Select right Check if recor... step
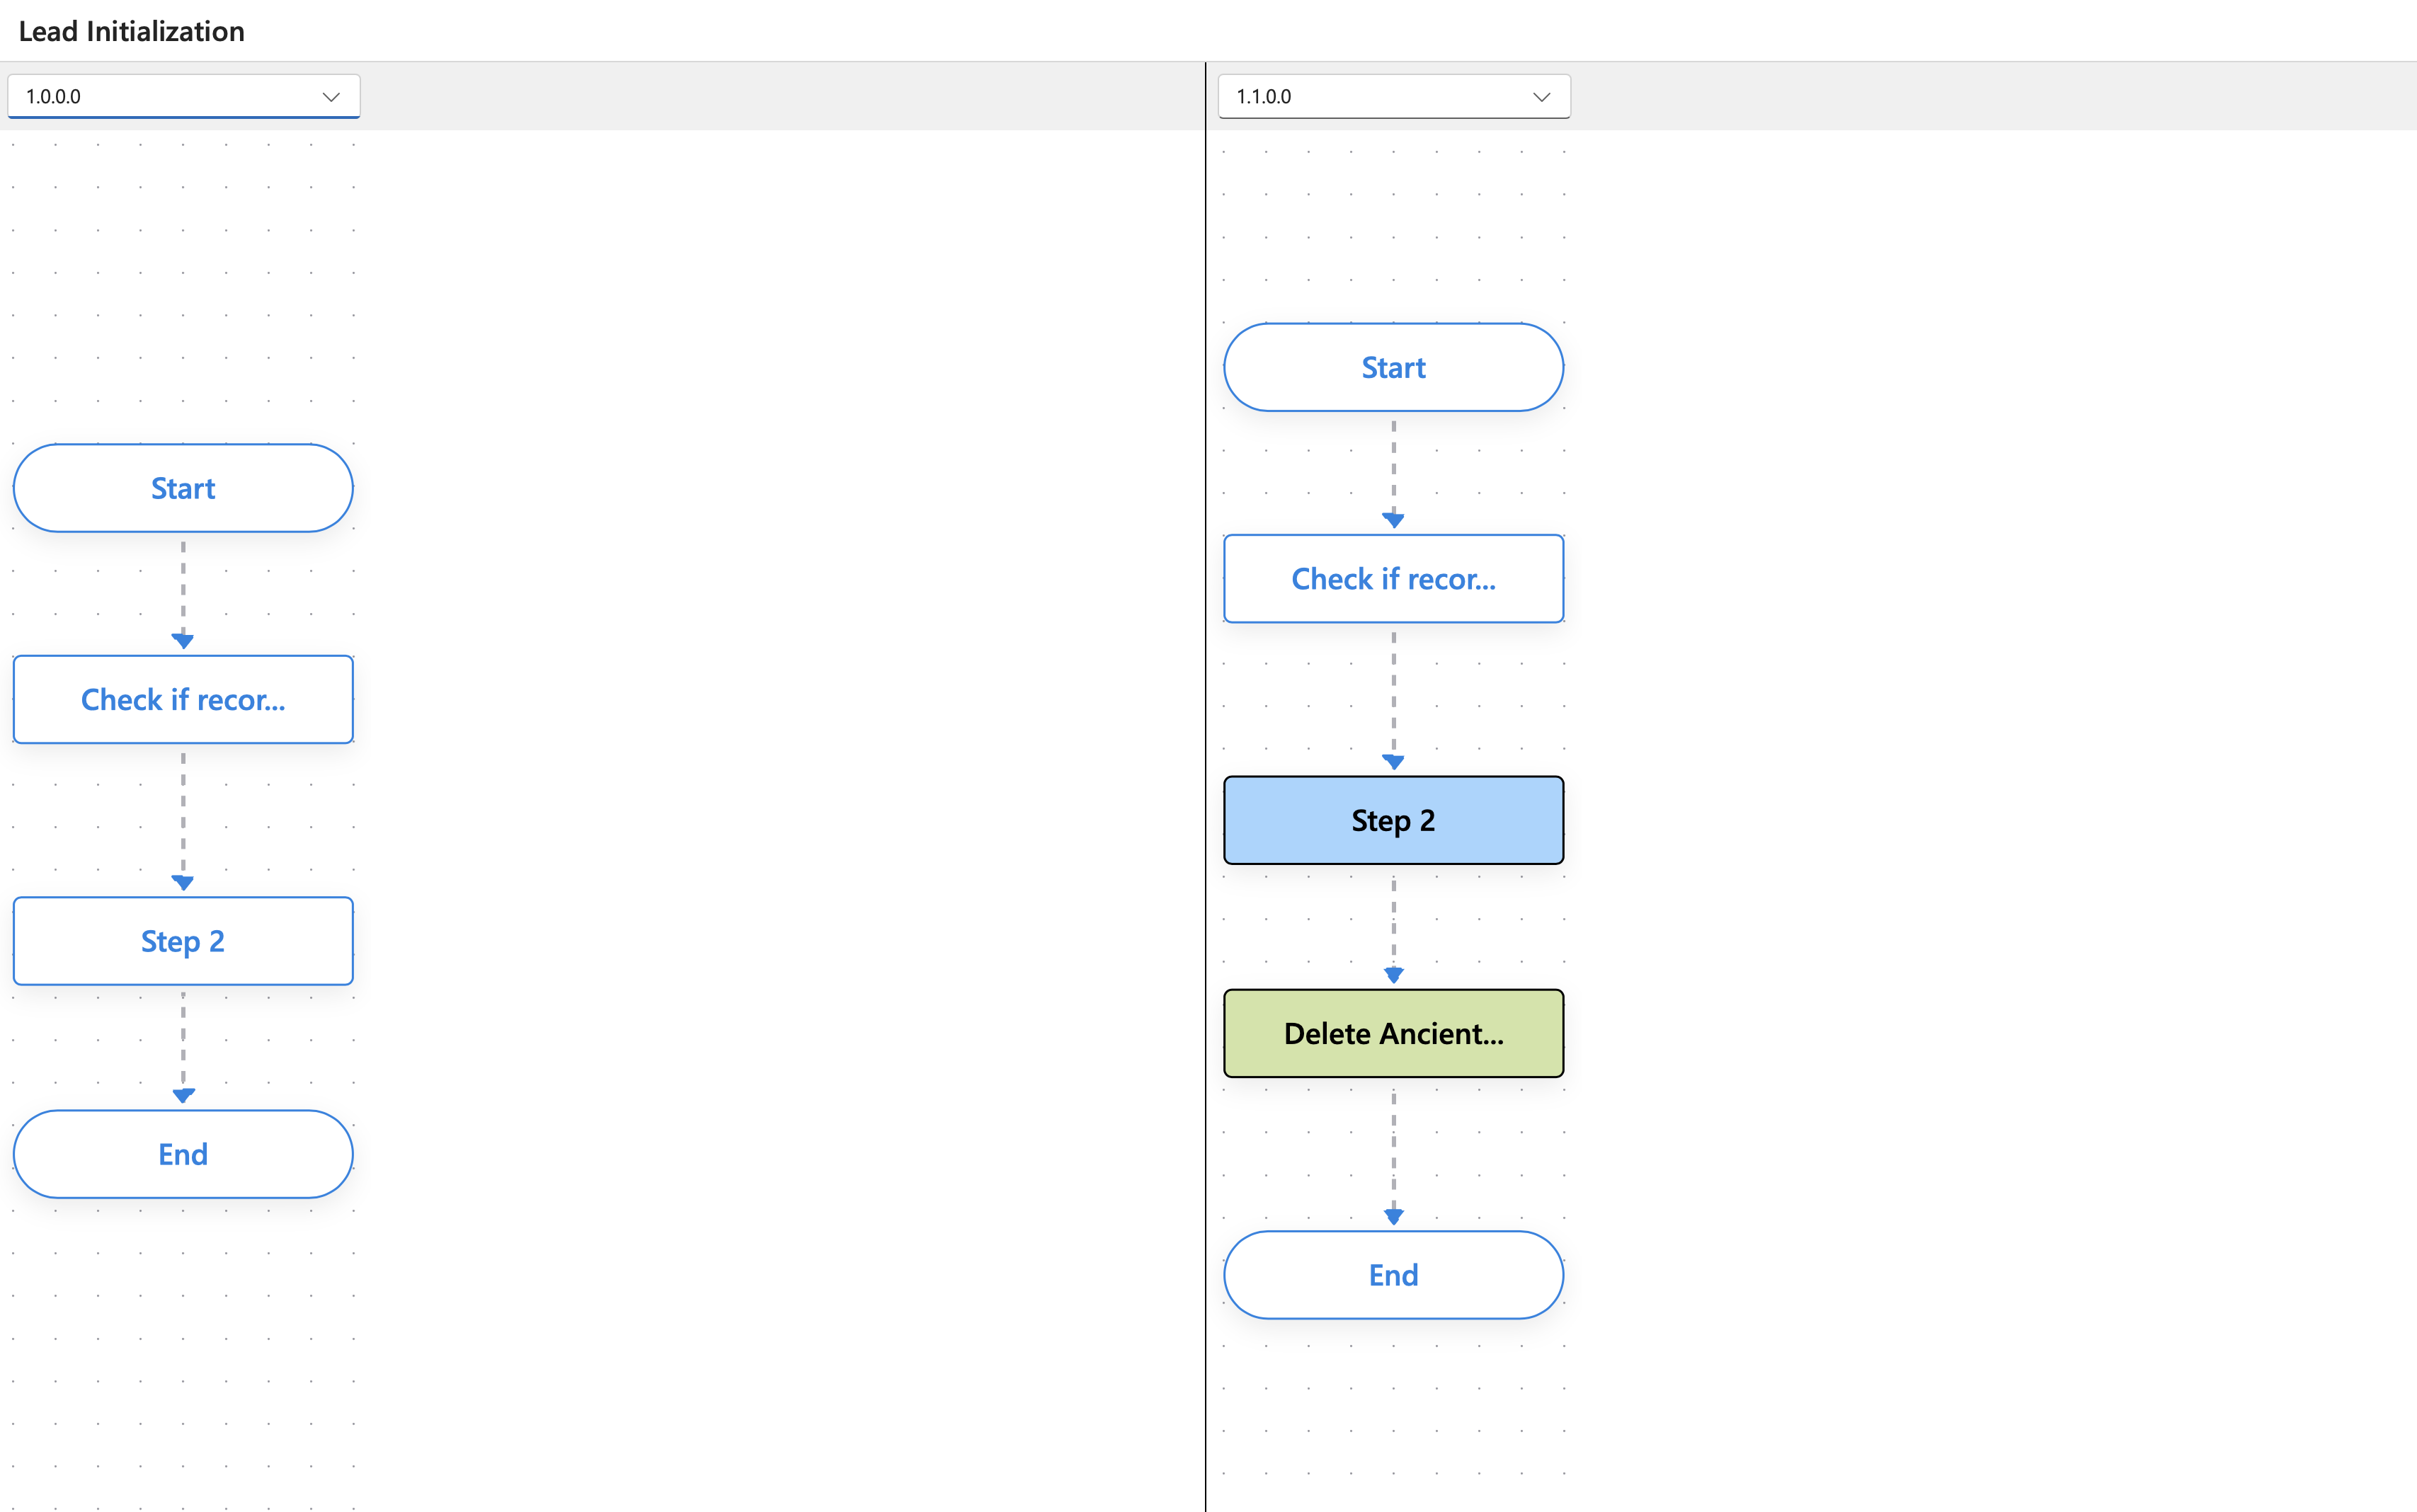The width and height of the screenshot is (2417, 1512). [1393, 578]
